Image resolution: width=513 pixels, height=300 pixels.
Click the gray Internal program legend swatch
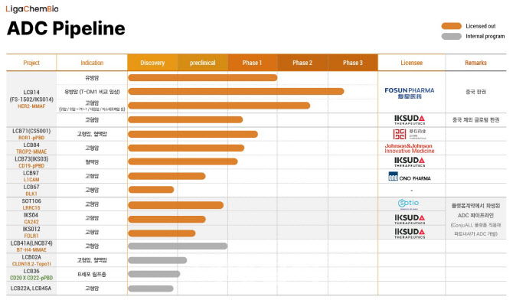point(451,36)
